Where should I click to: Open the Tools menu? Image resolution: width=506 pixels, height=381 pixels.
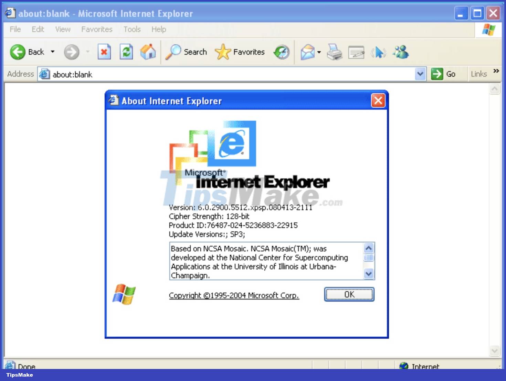point(132,29)
